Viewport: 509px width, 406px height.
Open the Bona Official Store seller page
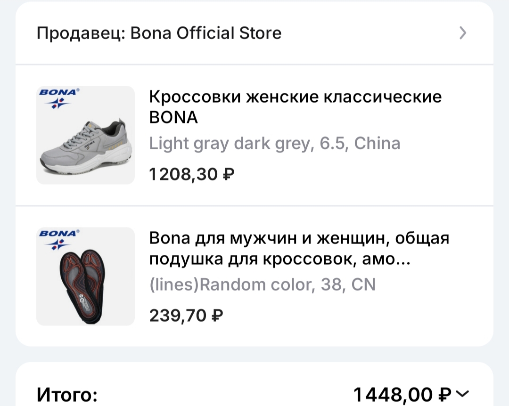point(205,33)
